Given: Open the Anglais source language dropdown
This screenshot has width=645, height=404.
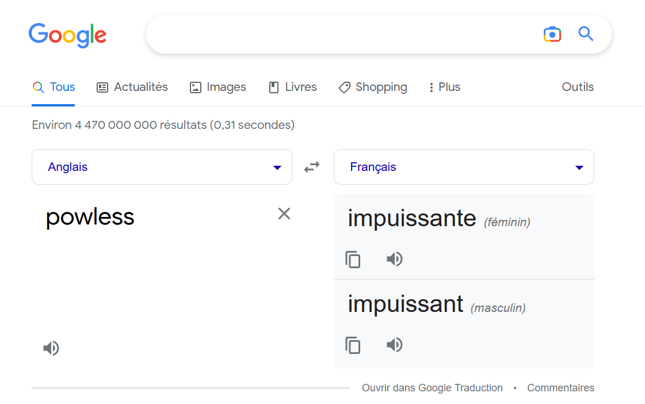Looking at the screenshot, I should coord(162,167).
